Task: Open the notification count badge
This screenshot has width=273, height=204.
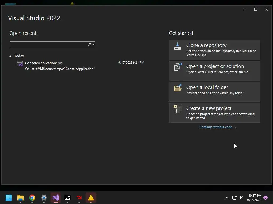Action: coord(266,198)
